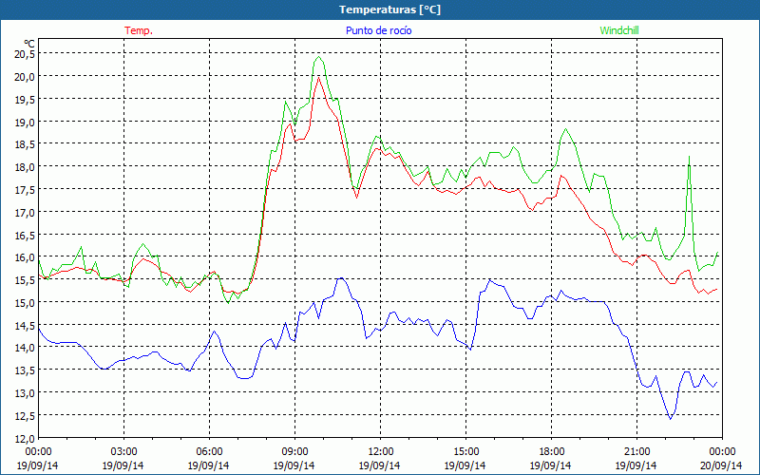Click the '20,5' y-axis value

click(25, 54)
